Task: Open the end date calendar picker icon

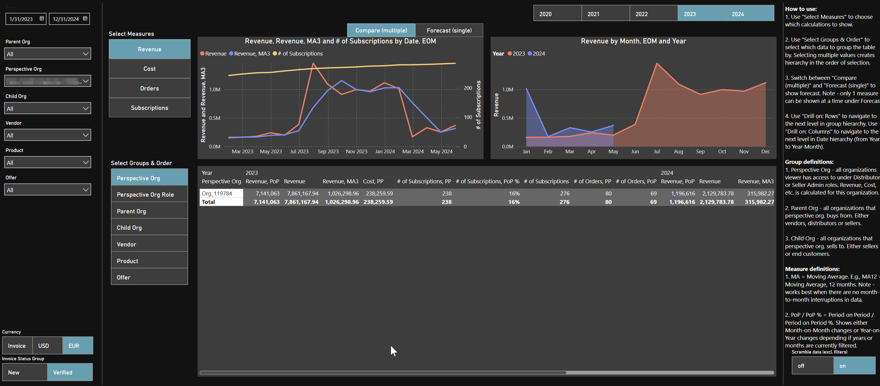Action: [85, 19]
